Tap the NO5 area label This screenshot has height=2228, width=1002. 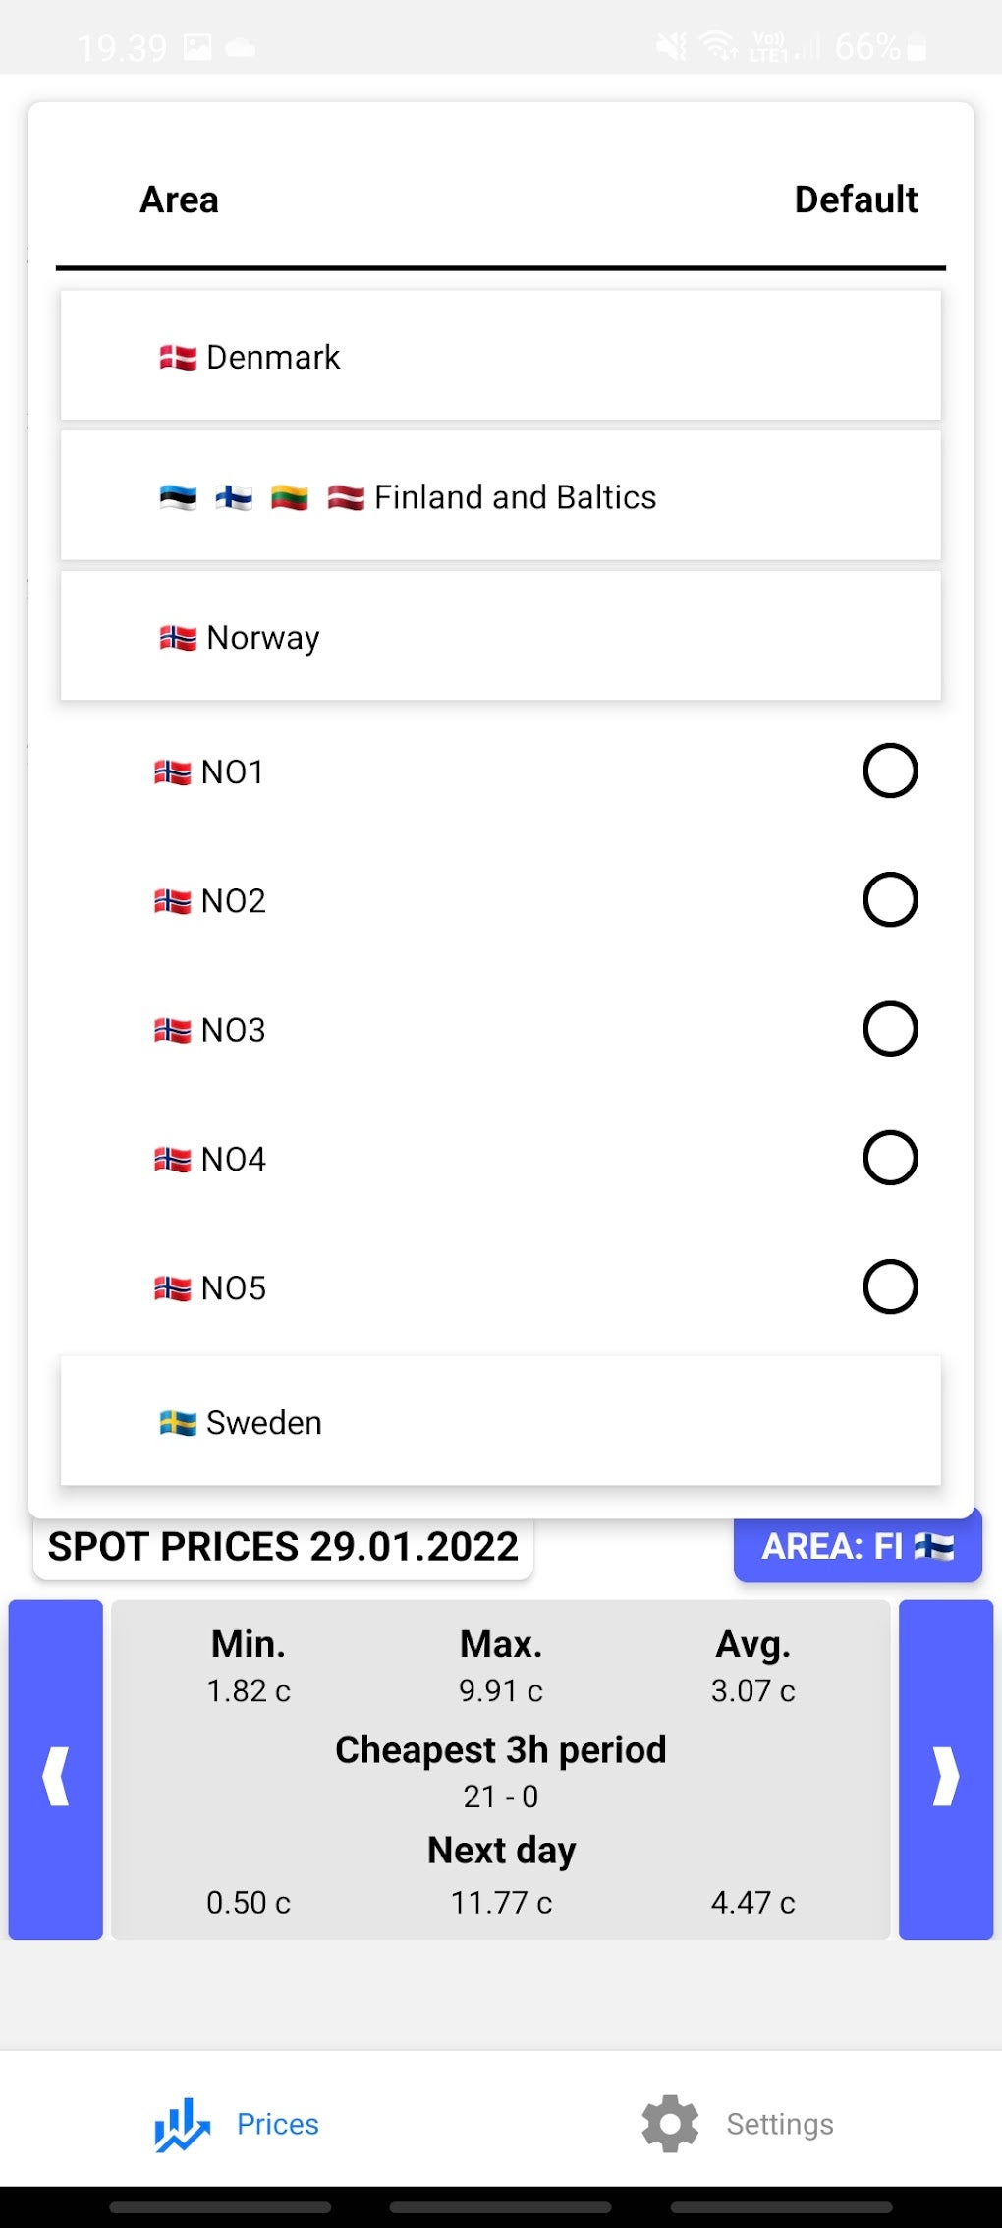(234, 1288)
